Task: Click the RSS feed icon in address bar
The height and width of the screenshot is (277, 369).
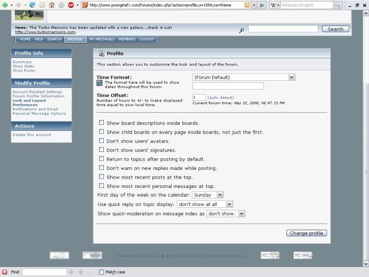Action: click(247, 5)
